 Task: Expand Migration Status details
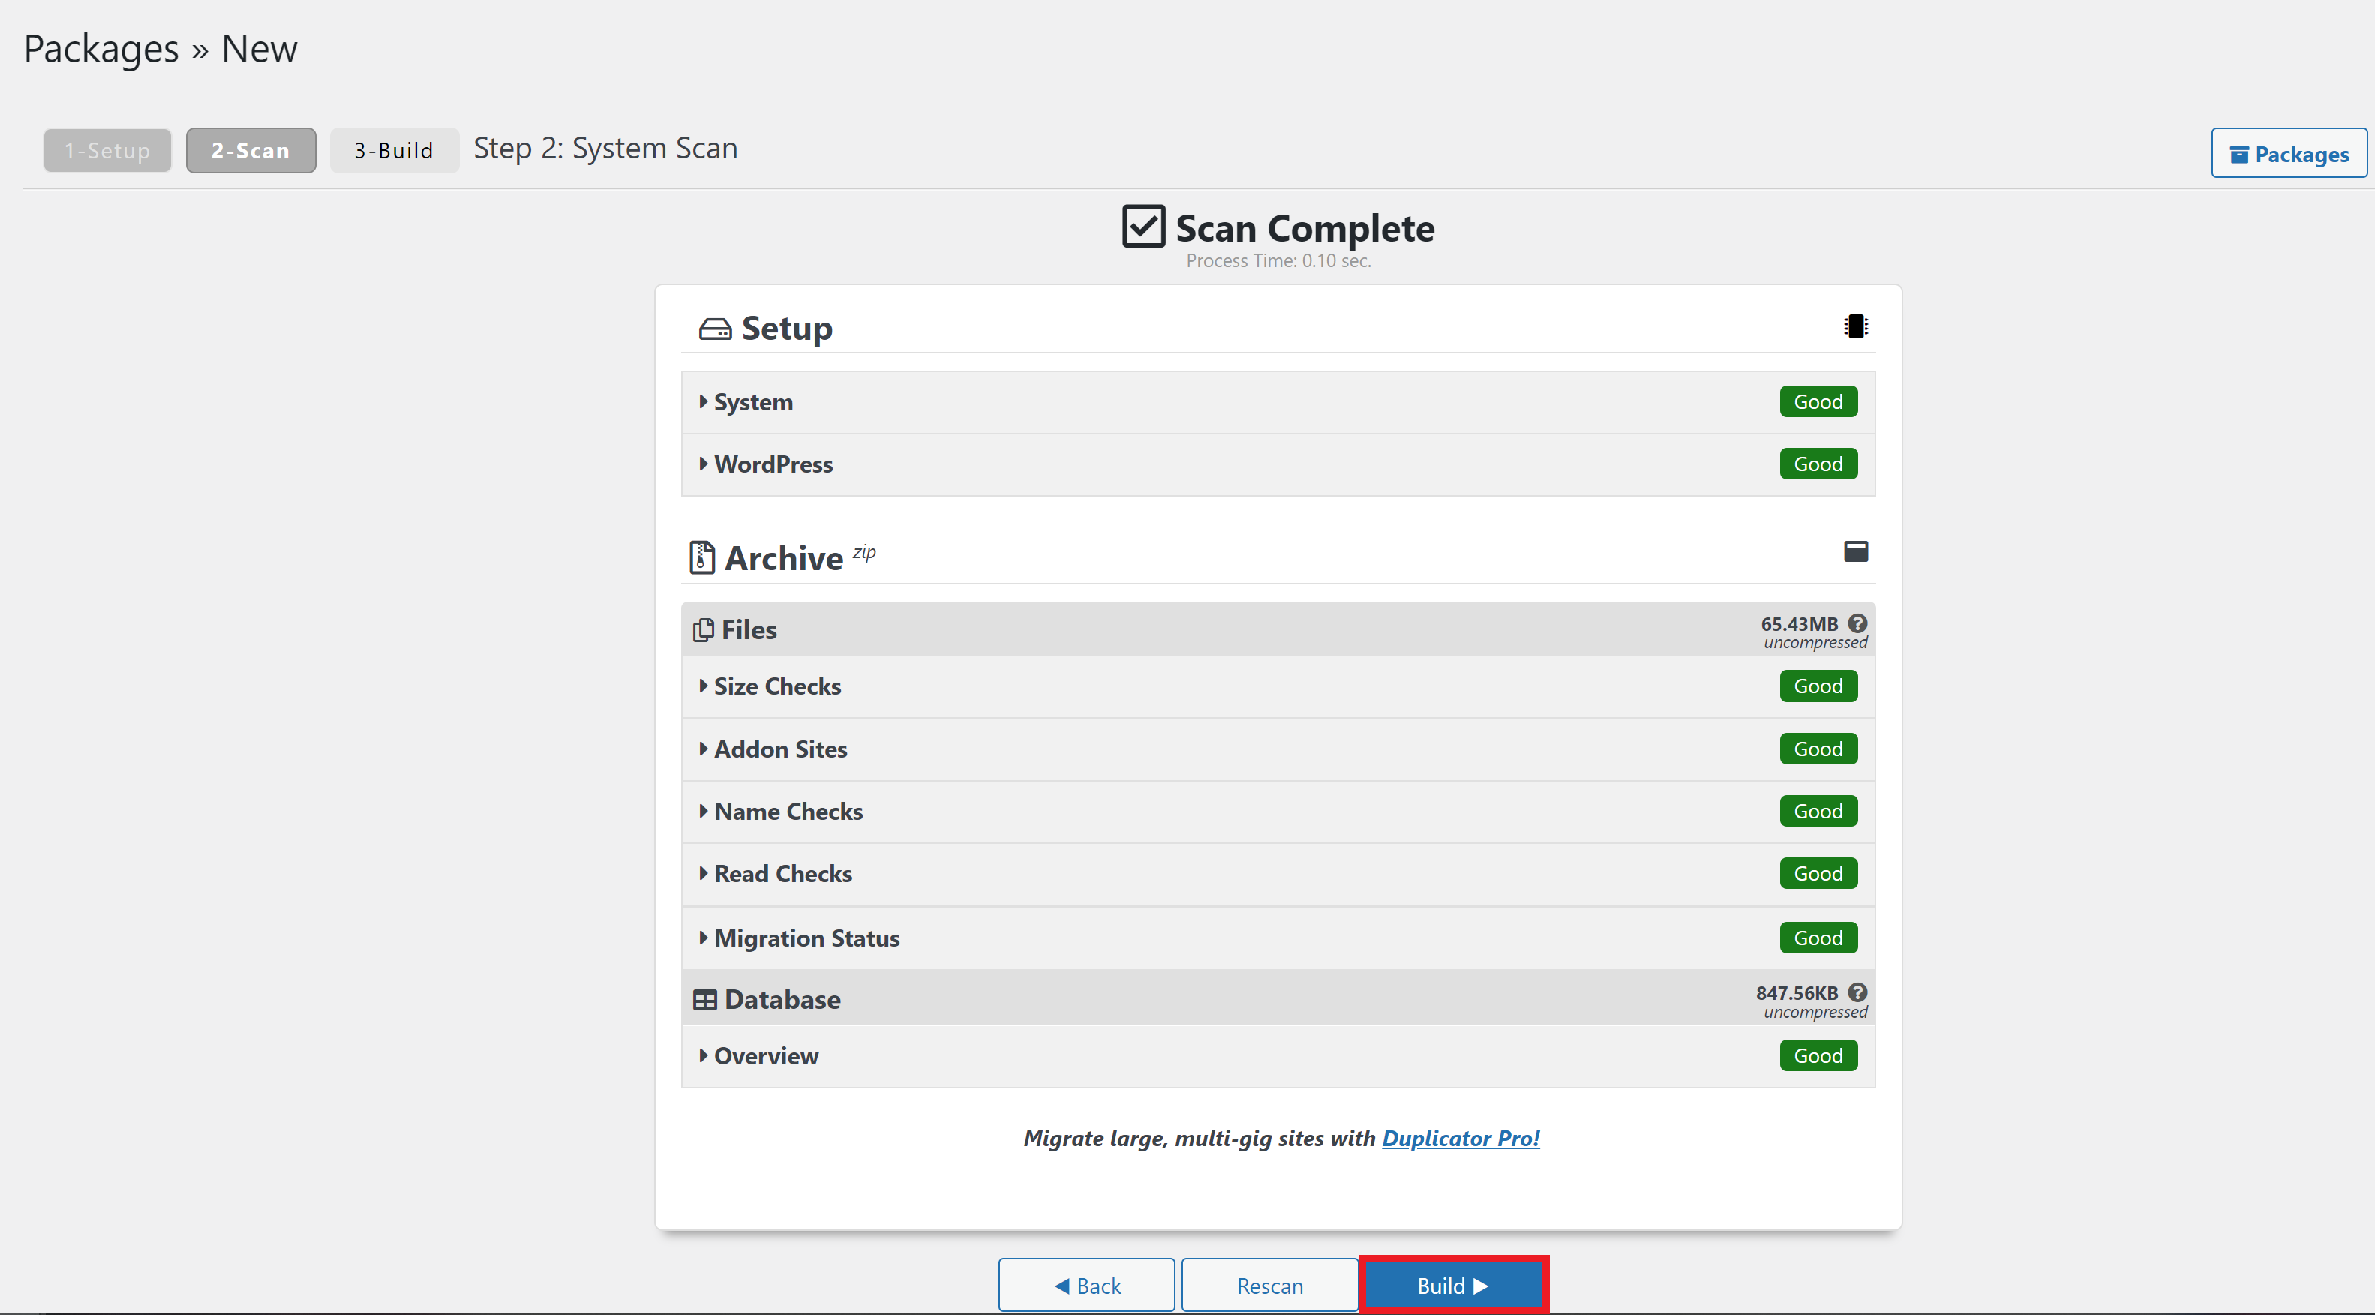pyautogui.click(x=806, y=938)
